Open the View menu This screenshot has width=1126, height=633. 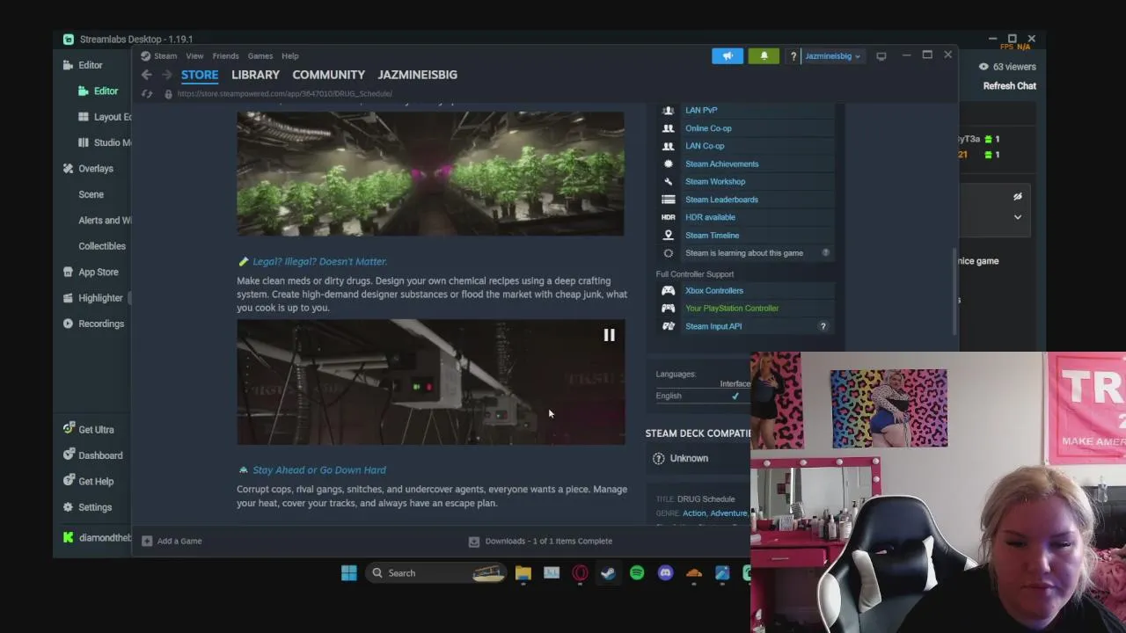click(194, 55)
